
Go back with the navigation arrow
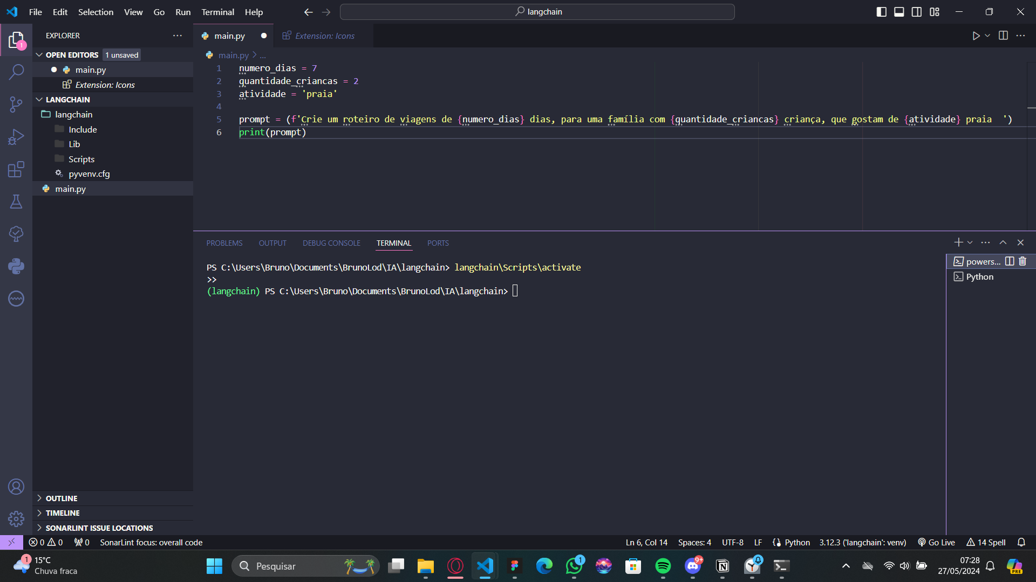(308, 12)
